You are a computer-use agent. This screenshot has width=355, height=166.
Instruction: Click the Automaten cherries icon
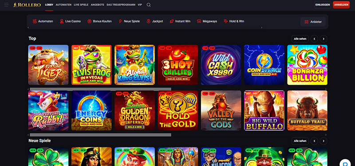click(35, 21)
